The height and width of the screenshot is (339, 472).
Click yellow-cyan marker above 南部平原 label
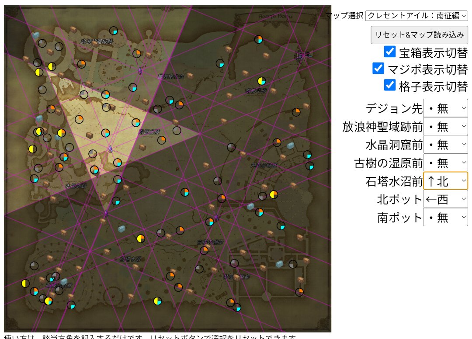pos(262,81)
